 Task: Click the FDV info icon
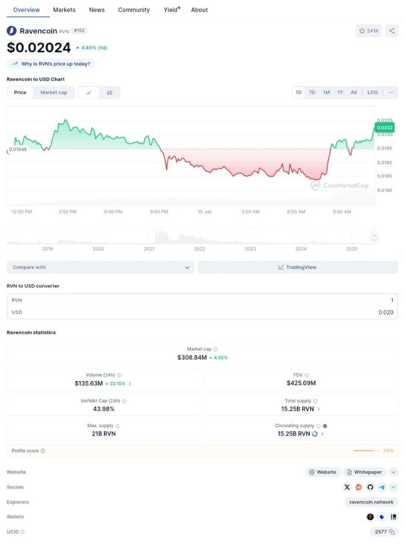pos(307,375)
